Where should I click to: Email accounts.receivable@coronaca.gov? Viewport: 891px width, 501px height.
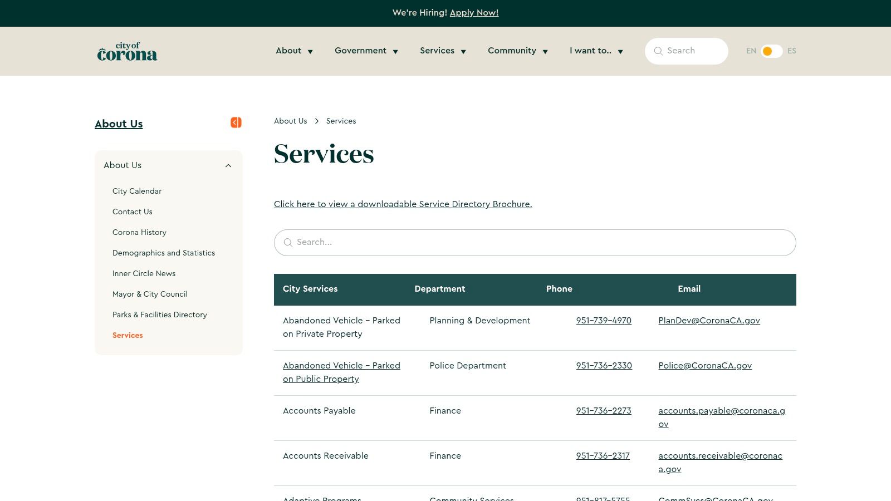(x=720, y=463)
